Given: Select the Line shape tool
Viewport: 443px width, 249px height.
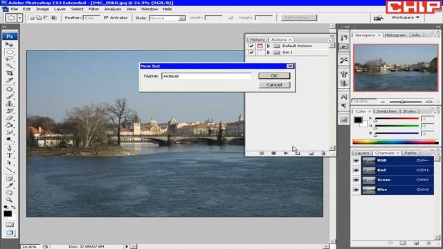Looking at the screenshot, I should point(10,169).
